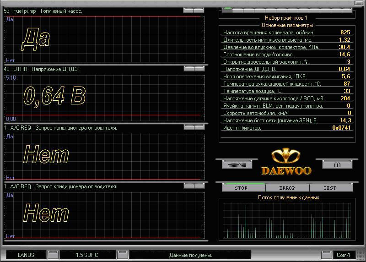Select the crankshaft speed parameter row showing 825

[286, 33]
